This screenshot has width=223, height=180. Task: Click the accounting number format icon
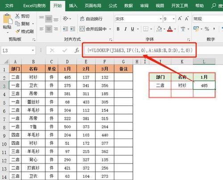point(196,29)
